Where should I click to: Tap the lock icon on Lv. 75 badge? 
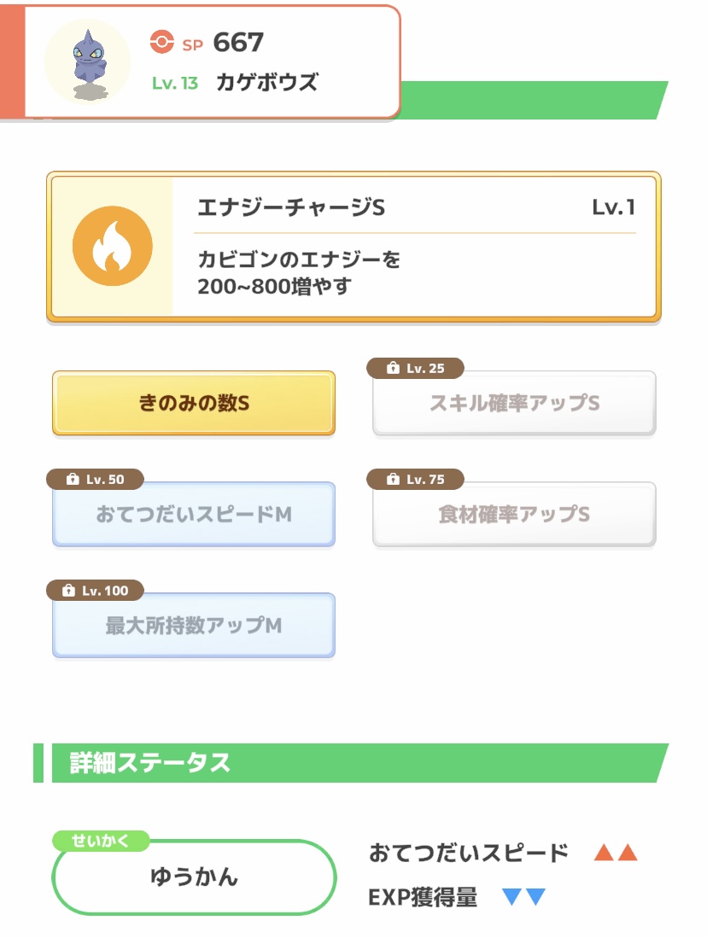click(x=393, y=480)
